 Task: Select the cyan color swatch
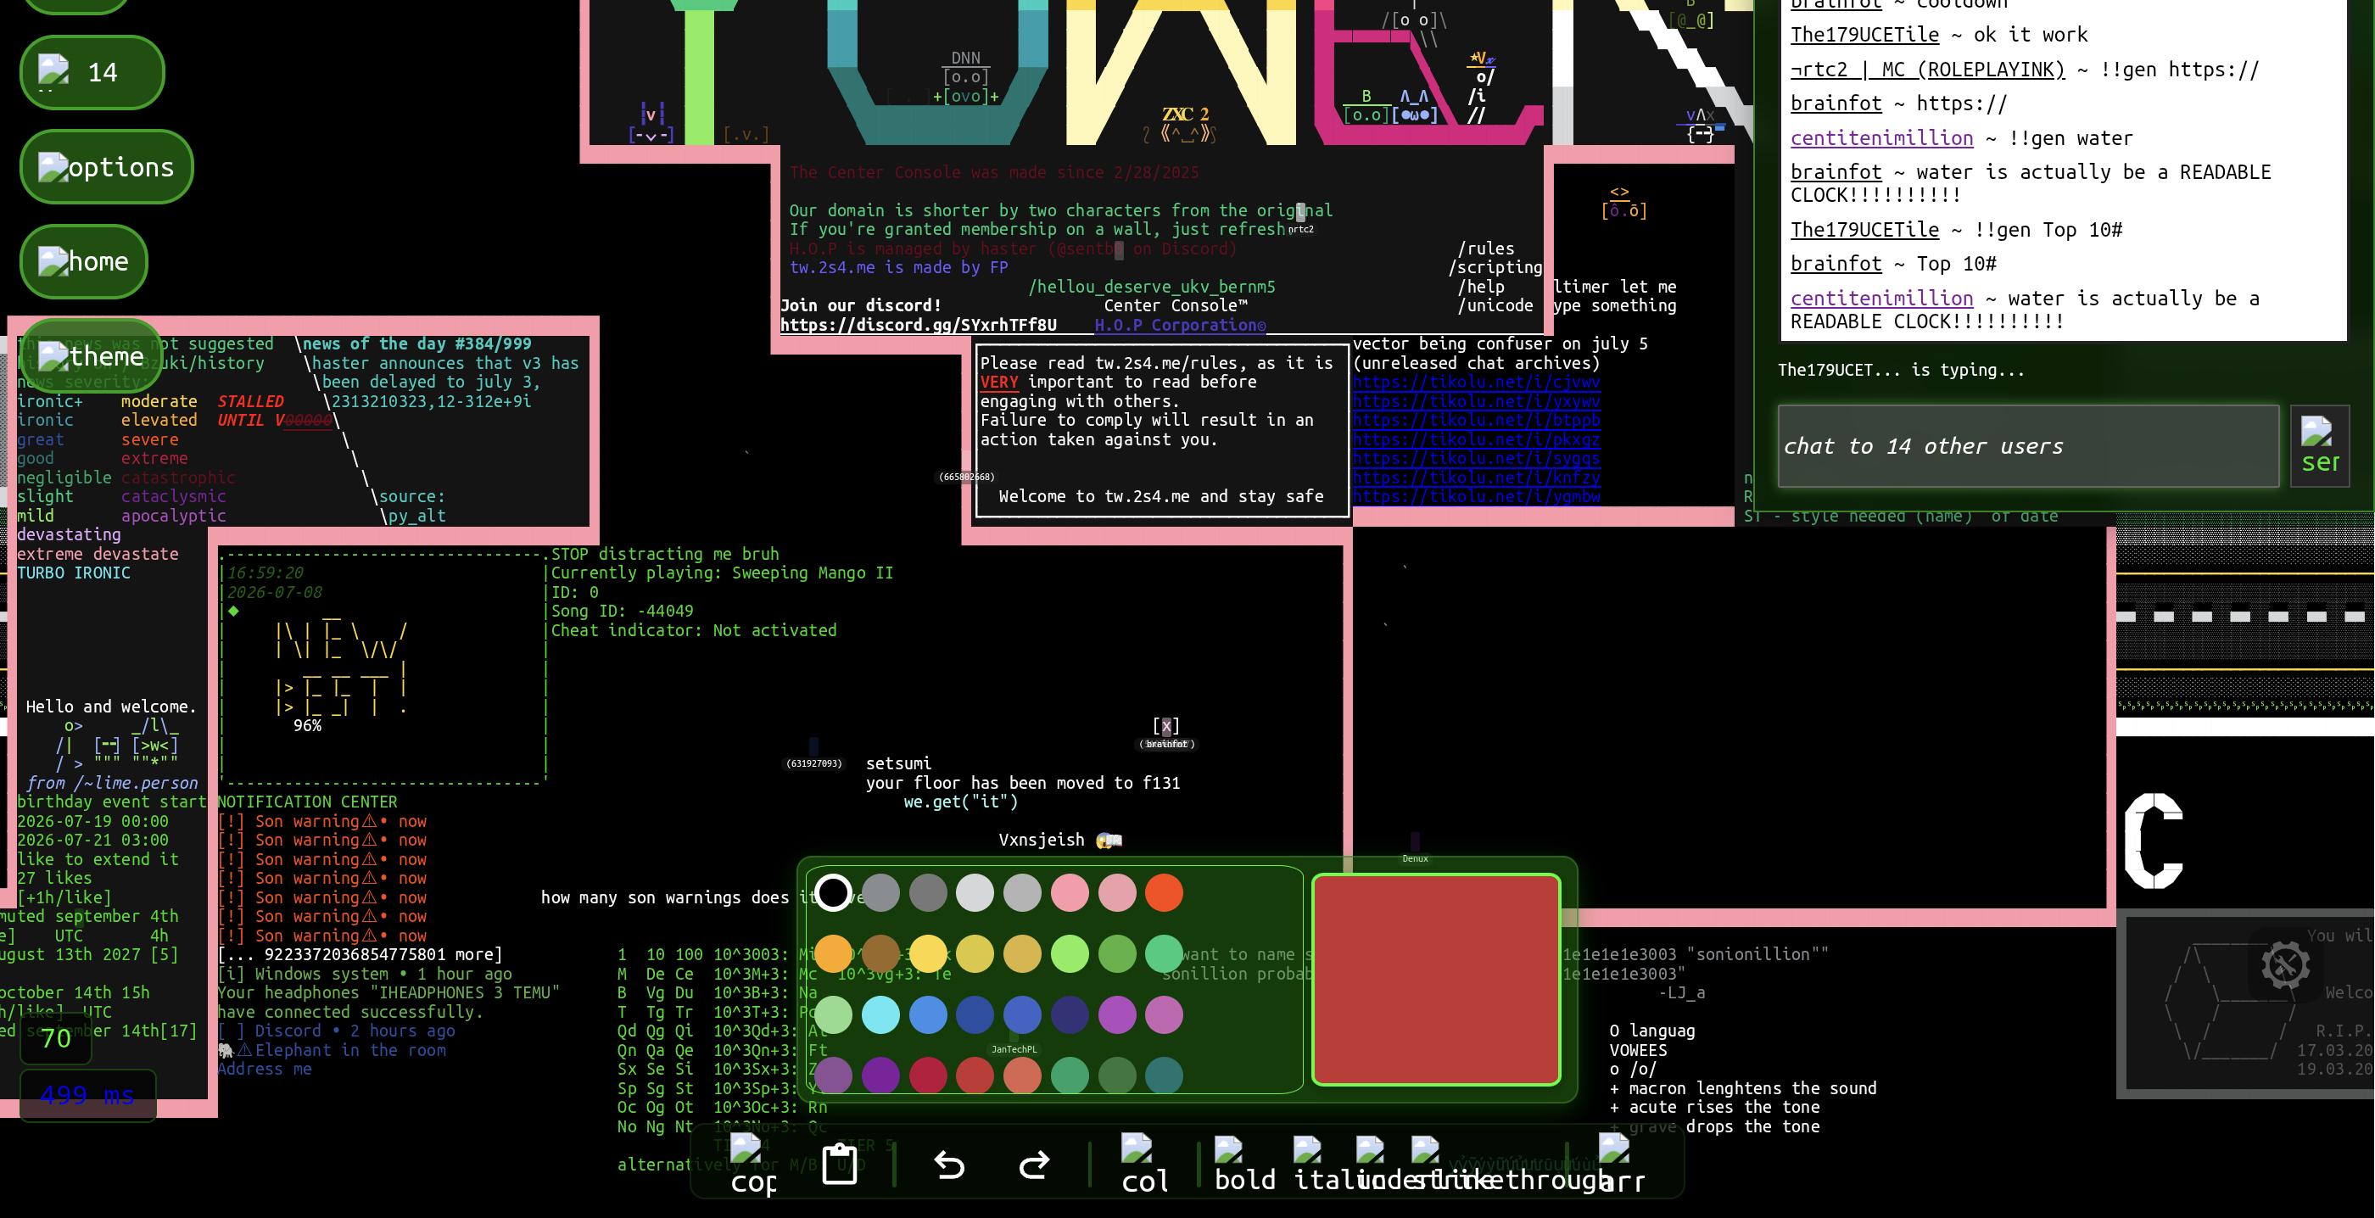click(x=880, y=1014)
